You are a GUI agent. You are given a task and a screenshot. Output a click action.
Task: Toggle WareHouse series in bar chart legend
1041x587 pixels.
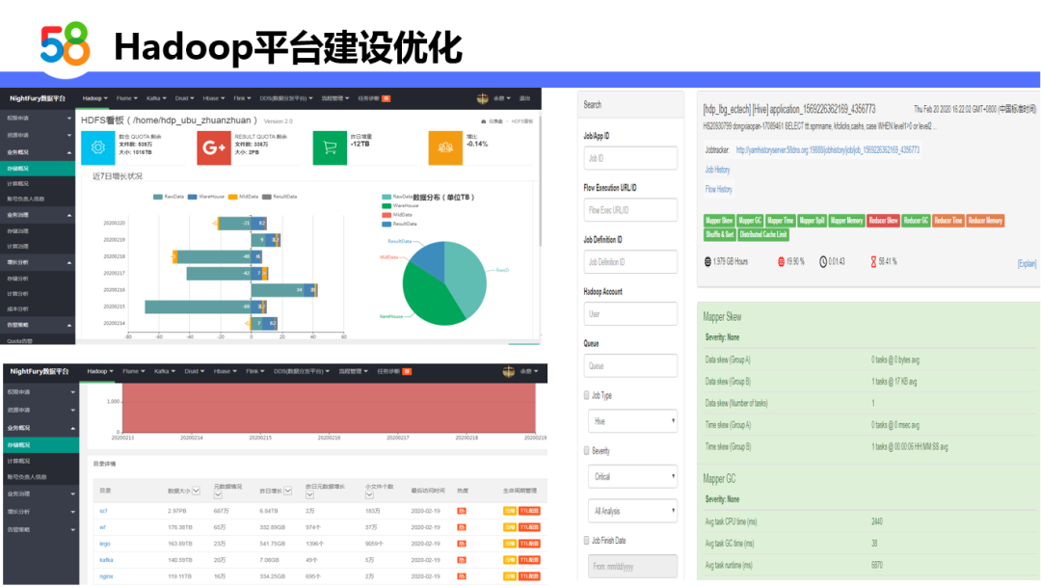[206, 197]
